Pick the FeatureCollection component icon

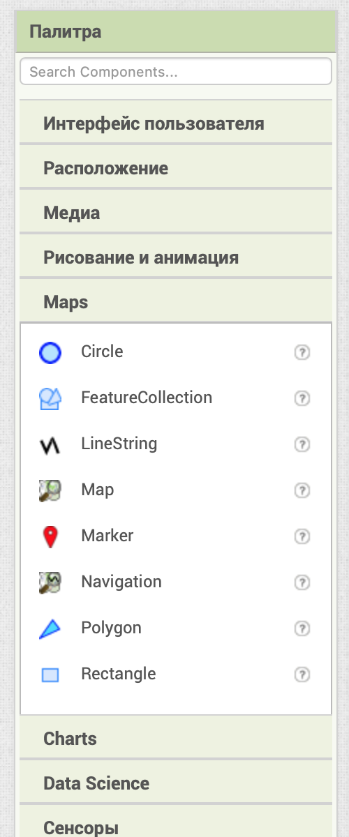pyautogui.click(x=50, y=399)
